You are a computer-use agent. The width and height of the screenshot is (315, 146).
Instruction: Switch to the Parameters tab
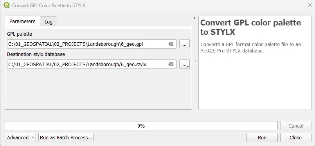[x=22, y=21]
